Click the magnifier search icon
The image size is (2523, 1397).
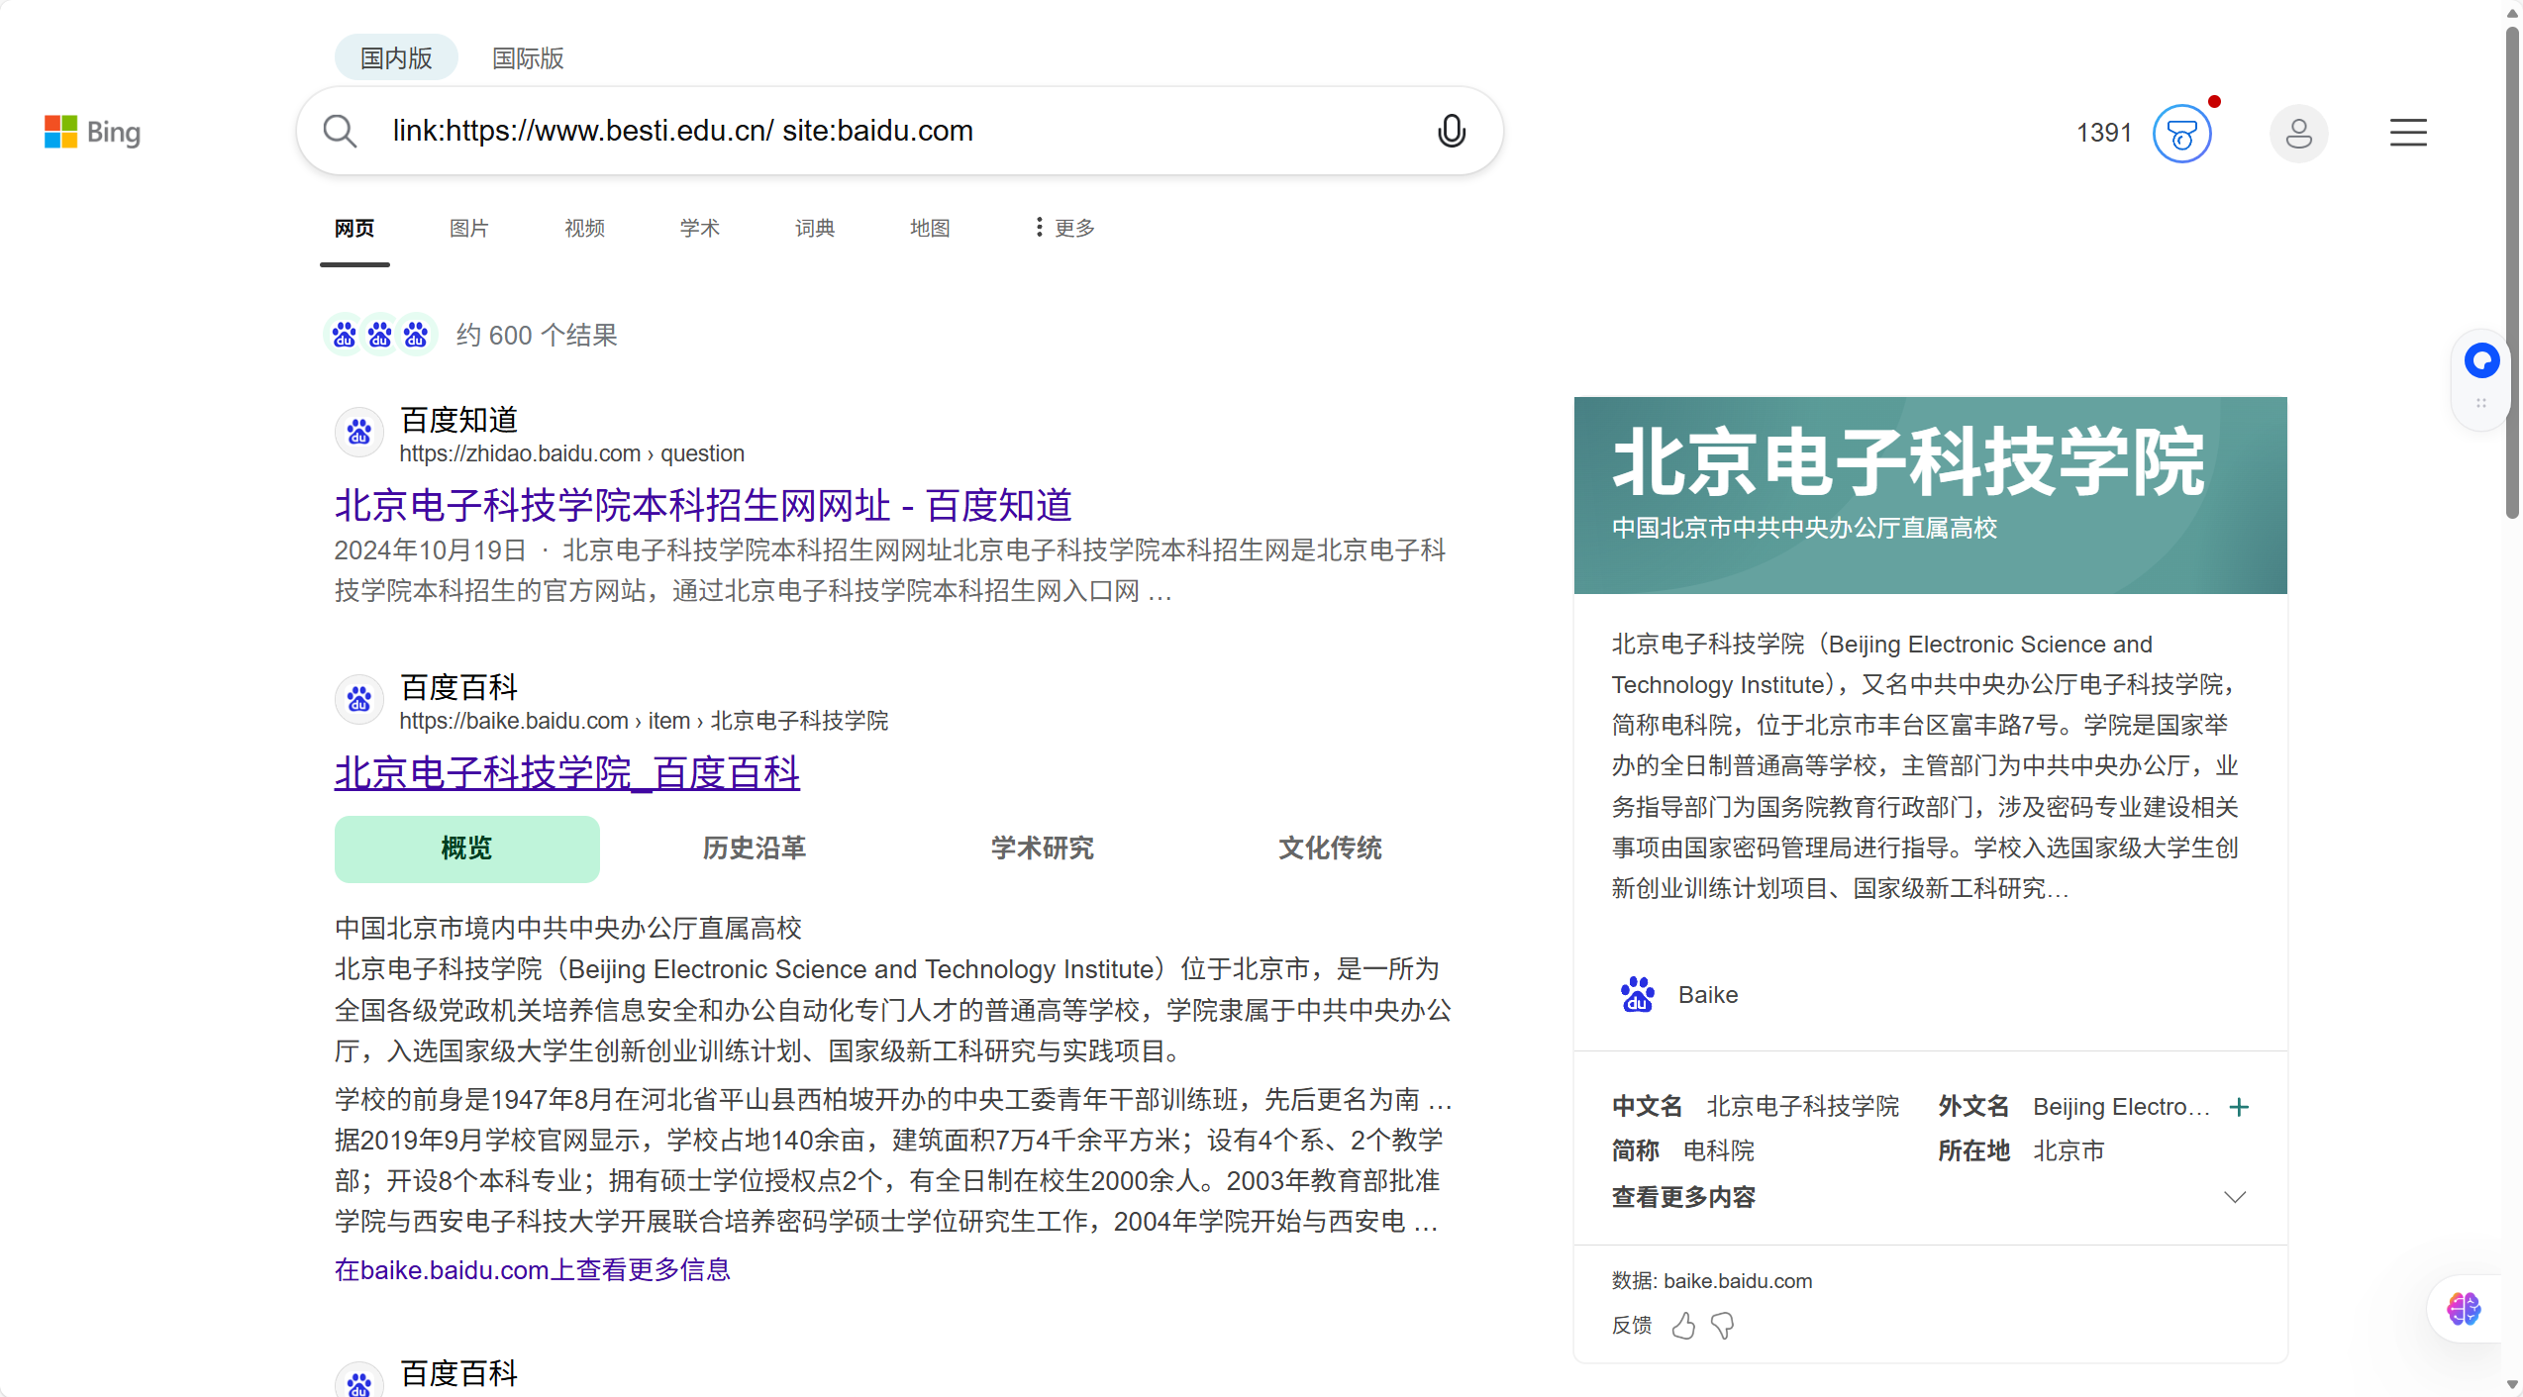click(x=340, y=131)
